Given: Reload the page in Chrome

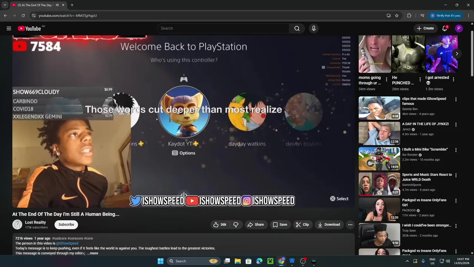Looking at the screenshot, I should (x=23, y=16).
